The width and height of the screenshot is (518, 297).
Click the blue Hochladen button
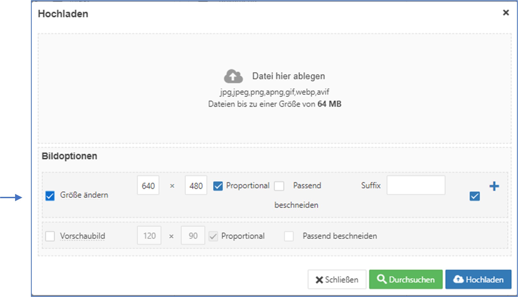478,280
